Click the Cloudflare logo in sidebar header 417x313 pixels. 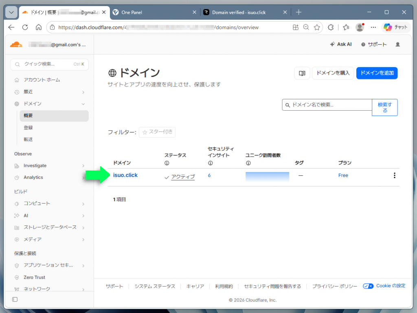pyautogui.click(x=16, y=45)
